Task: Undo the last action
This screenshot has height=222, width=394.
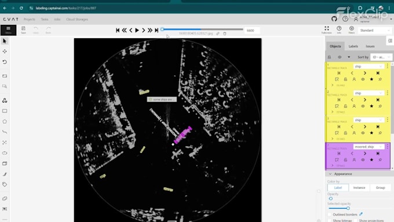Action: point(36,30)
